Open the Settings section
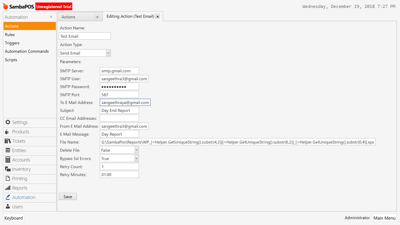 (19, 122)
